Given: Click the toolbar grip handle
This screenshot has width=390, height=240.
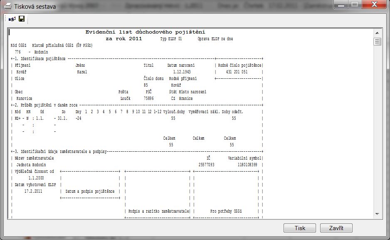Looking at the screenshot, I should pyautogui.click(x=5, y=19).
